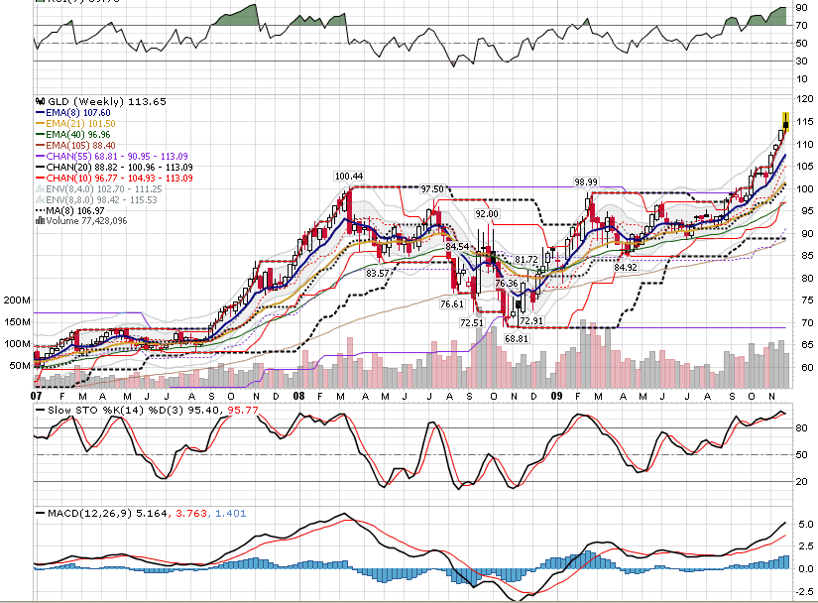Screen dimensions: 818x603
Task: Click the CHAN(55) 68.81 - 90.95 - 113.09 legend
Action: (x=112, y=157)
